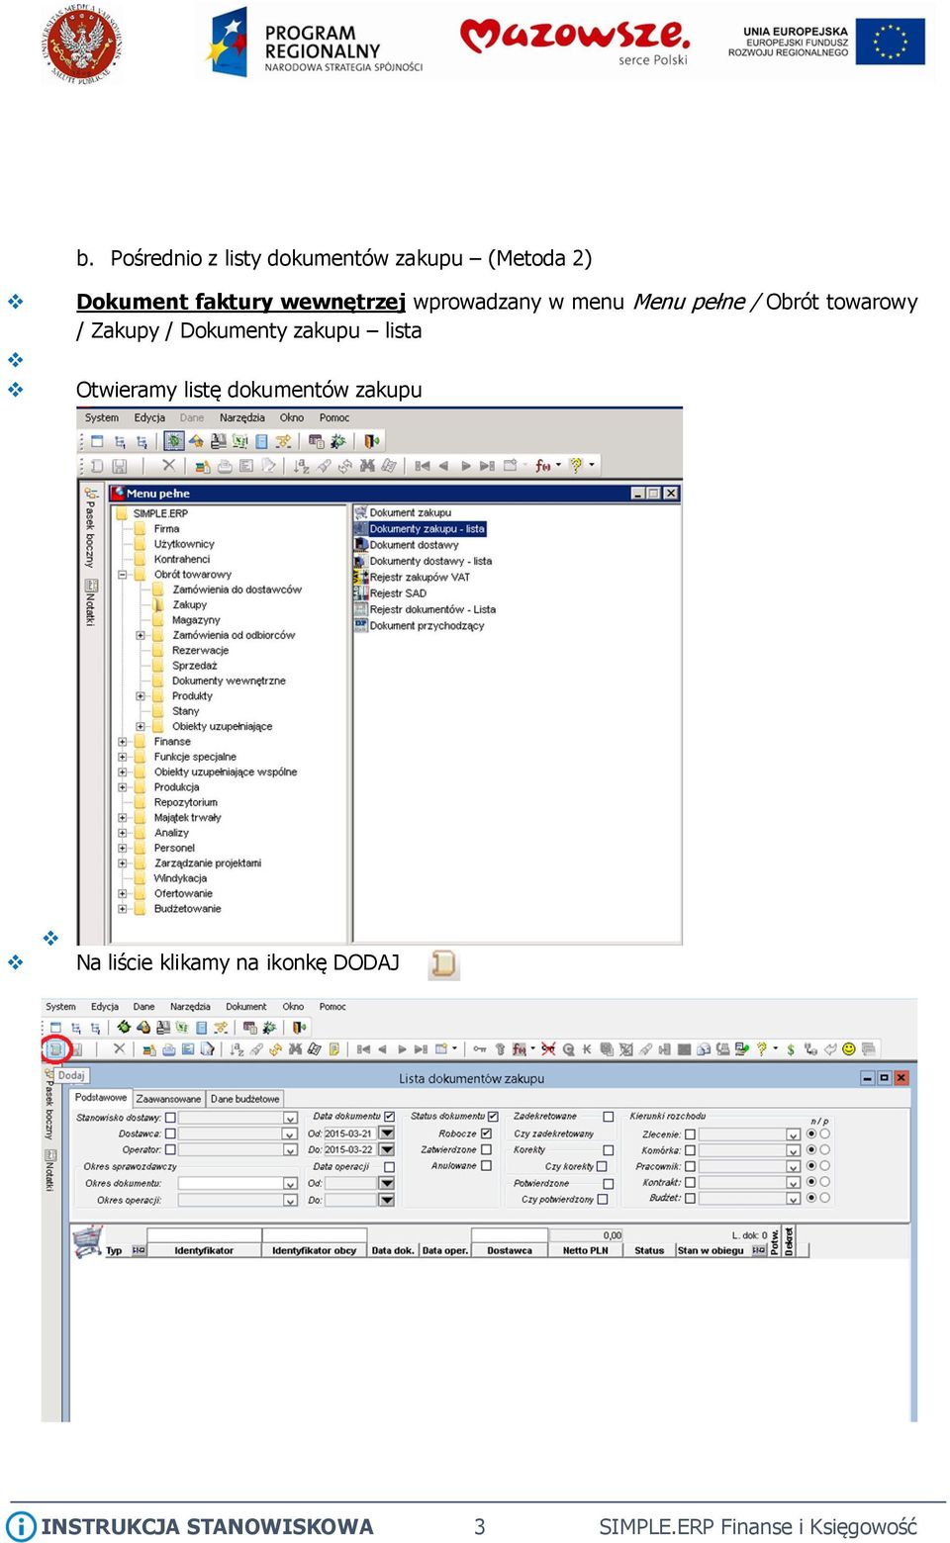Expand the Zamówienia od odbiorców node
The height and width of the screenshot is (1543, 950).
141,635
